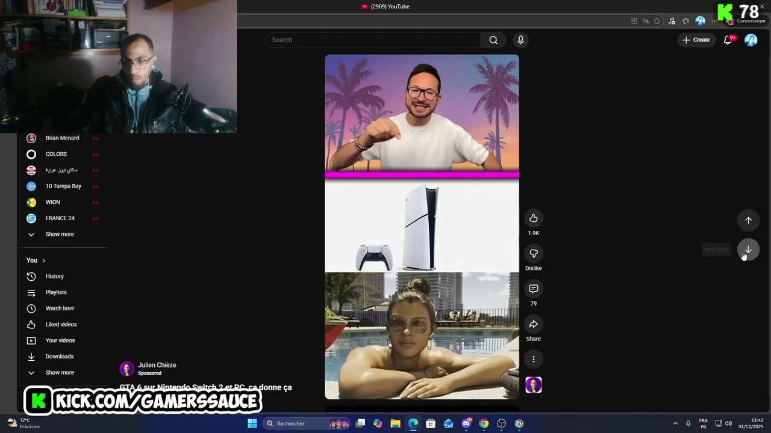Open Copilot from taskbar
The width and height of the screenshot is (771, 433).
pos(378,423)
